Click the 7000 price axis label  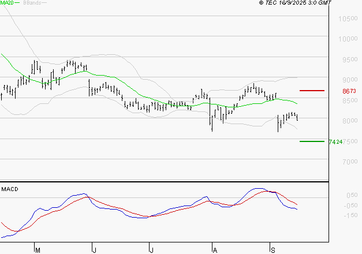point(350,162)
